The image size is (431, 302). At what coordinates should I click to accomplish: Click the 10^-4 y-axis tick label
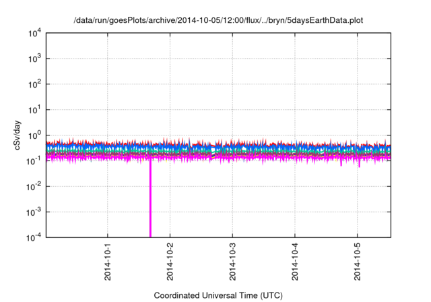point(34,237)
